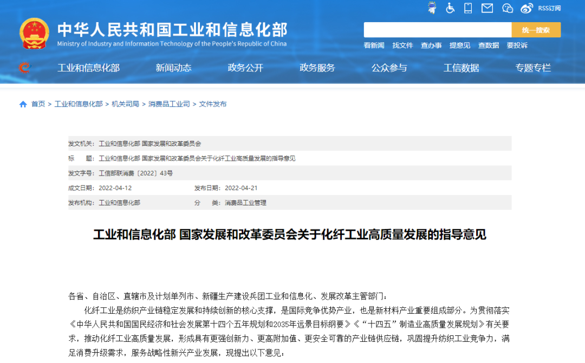Open the 政务公开 navigation menu
This screenshot has width=585, height=363.
coord(245,68)
